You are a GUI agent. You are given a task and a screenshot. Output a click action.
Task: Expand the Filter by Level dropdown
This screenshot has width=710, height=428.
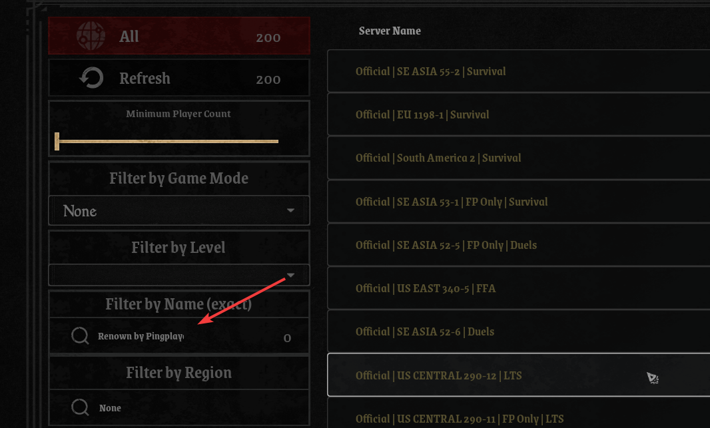click(x=179, y=275)
